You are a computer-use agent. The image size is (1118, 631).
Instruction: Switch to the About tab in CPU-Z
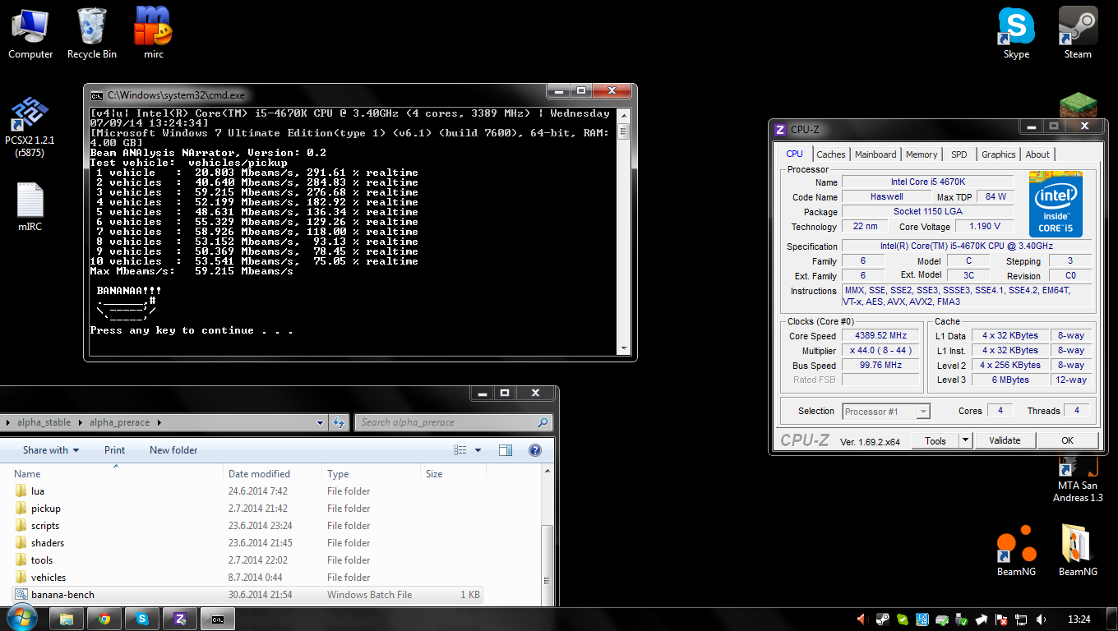tap(1037, 154)
